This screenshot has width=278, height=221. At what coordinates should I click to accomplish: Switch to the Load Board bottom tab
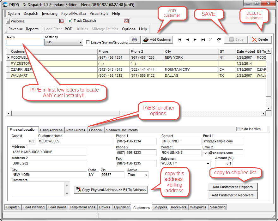click(x=57, y=207)
